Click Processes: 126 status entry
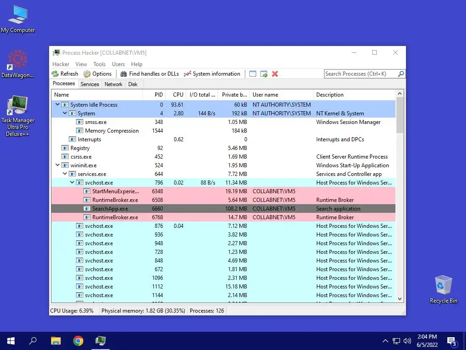 (207, 311)
